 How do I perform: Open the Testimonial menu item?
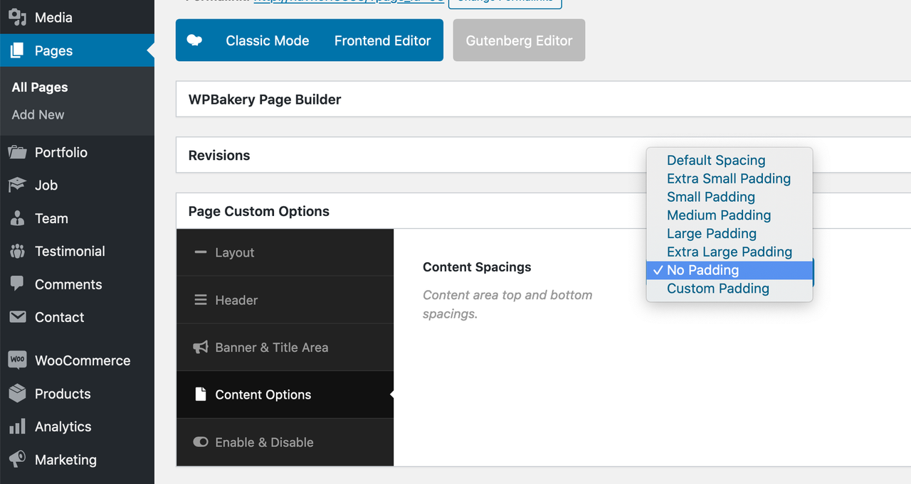pyautogui.click(x=77, y=251)
